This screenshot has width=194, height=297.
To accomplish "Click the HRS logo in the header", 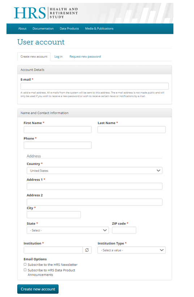I will (x=46, y=13).
